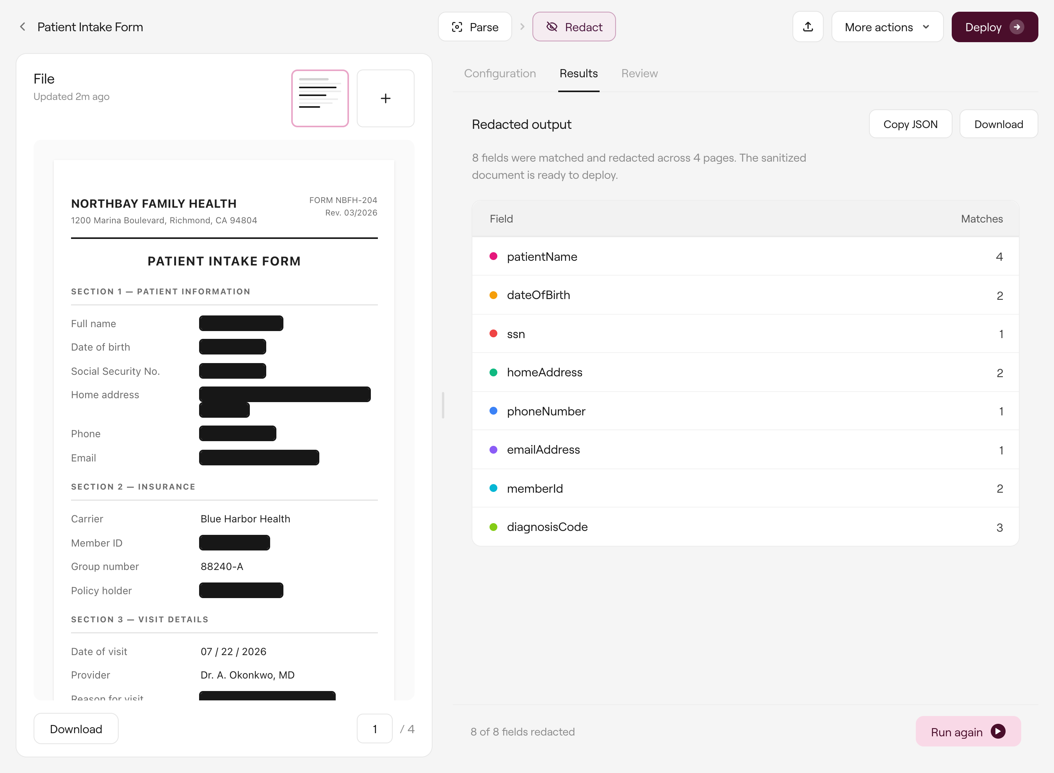
Task: Click the page number input field
Action: tap(374, 728)
